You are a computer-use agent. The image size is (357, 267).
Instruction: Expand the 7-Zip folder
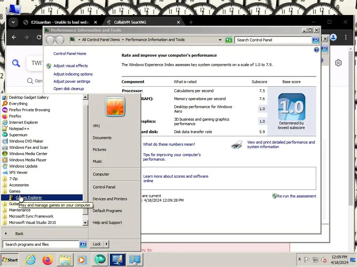click(x=13, y=179)
